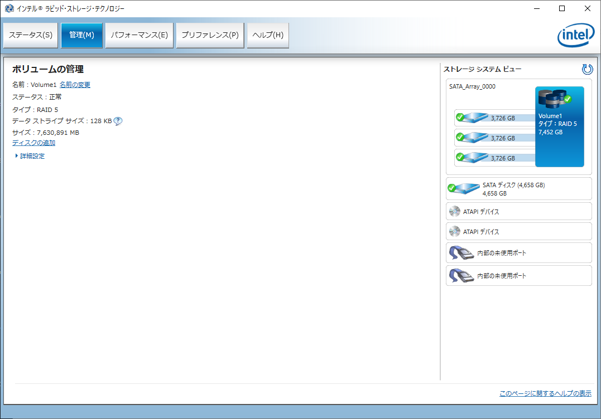Select the SATA disk 4,658 GB icon
Screen dimensions: 601x419
click(x=464, y=188)
